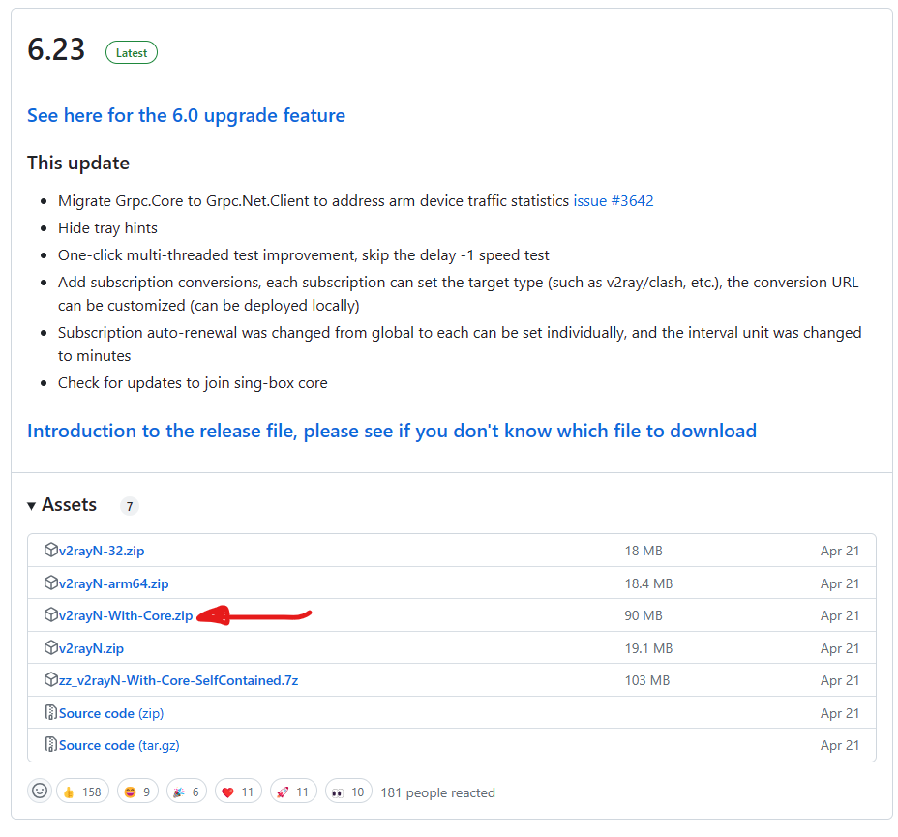Click package icon beside zz_v2rayN-With-Core-SelfContained.7z

tap(51, 679)
